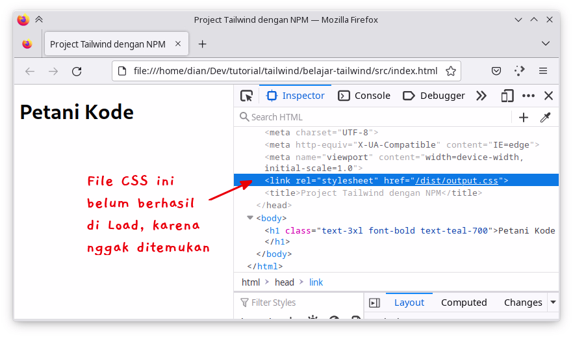This screenshot has height=337, width=573.
Task: Click html in the breadcrumb
Action: tap(251, 282)
